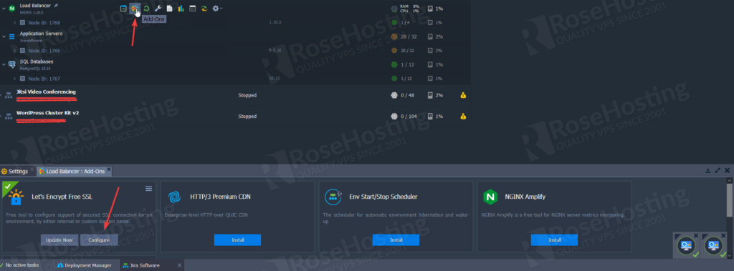Open Let's Encrypt Free SSL hamburger menu
This screenshot has width=734, height=271.
click(x=148, y=188)
